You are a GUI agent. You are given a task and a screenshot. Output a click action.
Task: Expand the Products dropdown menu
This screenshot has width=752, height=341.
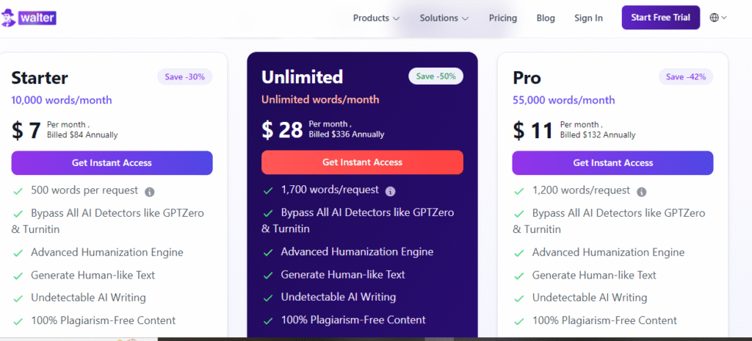click(x=376, y=18)
